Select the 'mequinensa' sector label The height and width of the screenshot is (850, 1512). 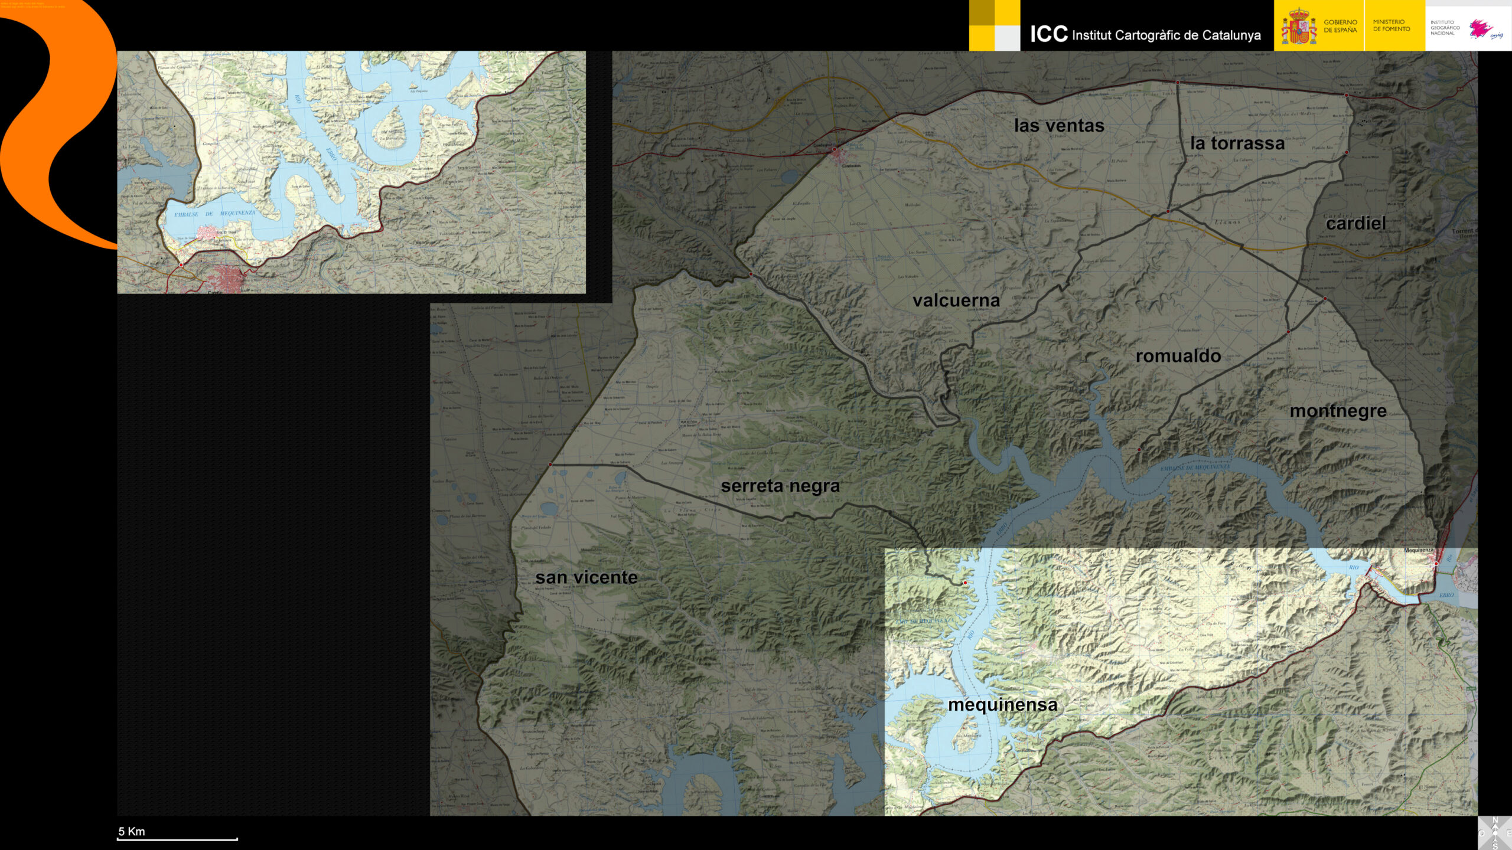pos(1002,705)
